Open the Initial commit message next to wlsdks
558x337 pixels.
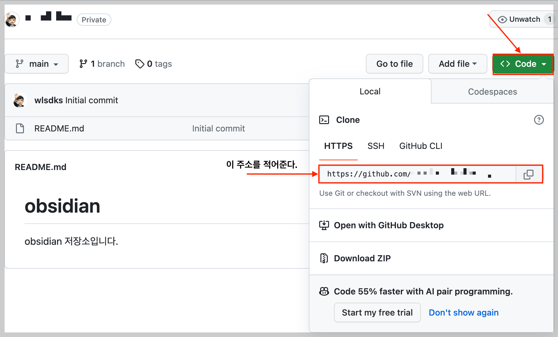pyautogui.click(x=91, y=100)
